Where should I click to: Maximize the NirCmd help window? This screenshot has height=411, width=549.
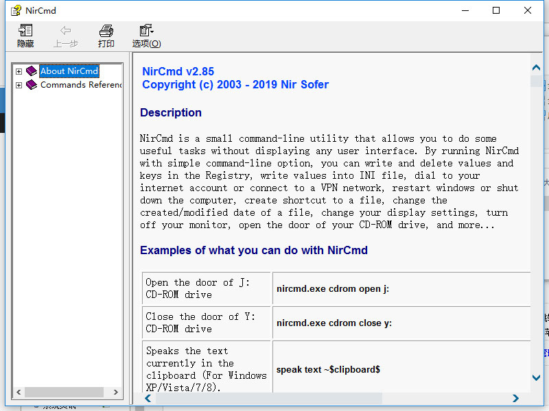[496, 10]
